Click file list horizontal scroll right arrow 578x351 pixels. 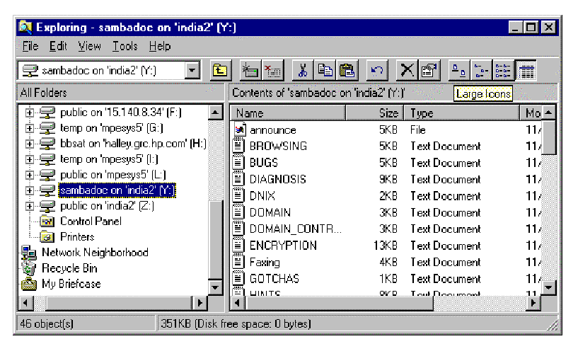(x=533, y=303)
